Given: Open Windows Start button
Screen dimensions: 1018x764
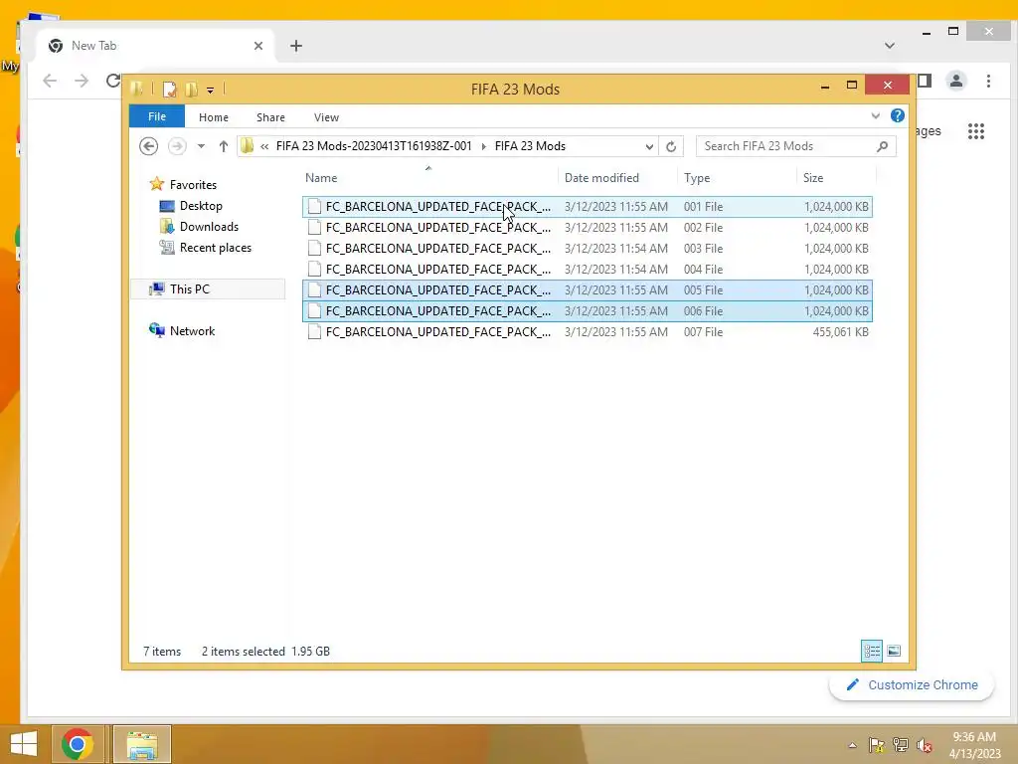Looking at the screenshot, I should [x=24, y=744].
